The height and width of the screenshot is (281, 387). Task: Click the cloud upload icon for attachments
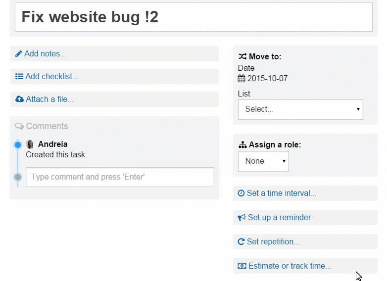19,99
